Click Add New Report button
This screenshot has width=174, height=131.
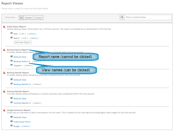point(23,42)
